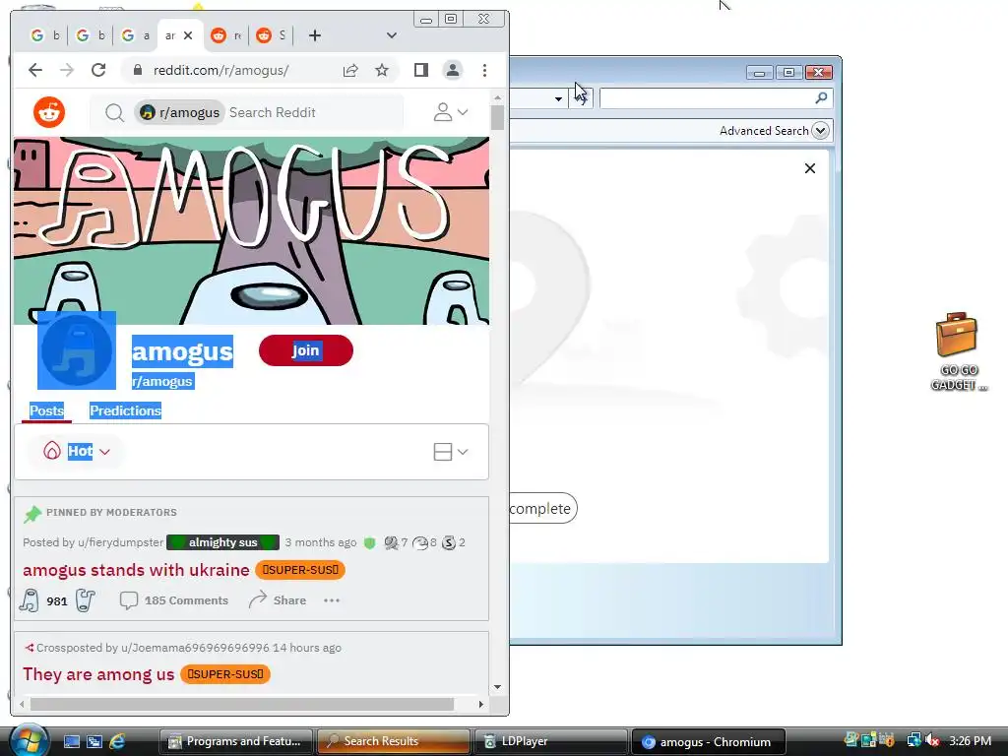
Task: Click the scroll down arrow in Chromium
Action: pos(497,687)
